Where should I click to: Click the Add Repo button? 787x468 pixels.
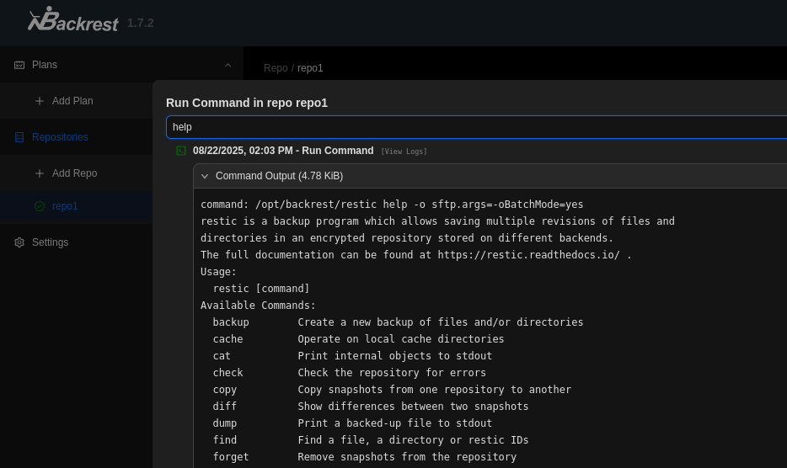pyautogui.click(x=74, y=173)
